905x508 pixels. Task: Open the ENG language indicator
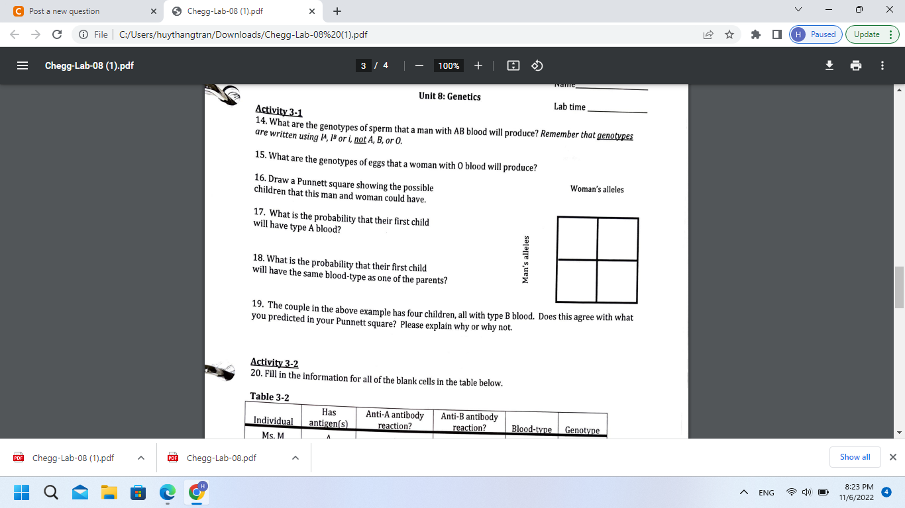[x=767, y=492]
